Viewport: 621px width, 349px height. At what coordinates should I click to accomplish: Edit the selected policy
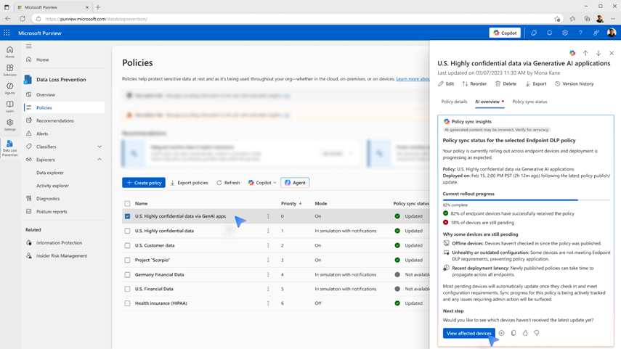click(x=446, y=84)
